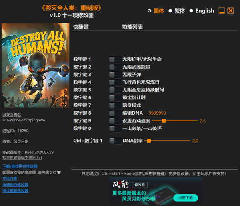Click the minimize window icon

[222, 11]
